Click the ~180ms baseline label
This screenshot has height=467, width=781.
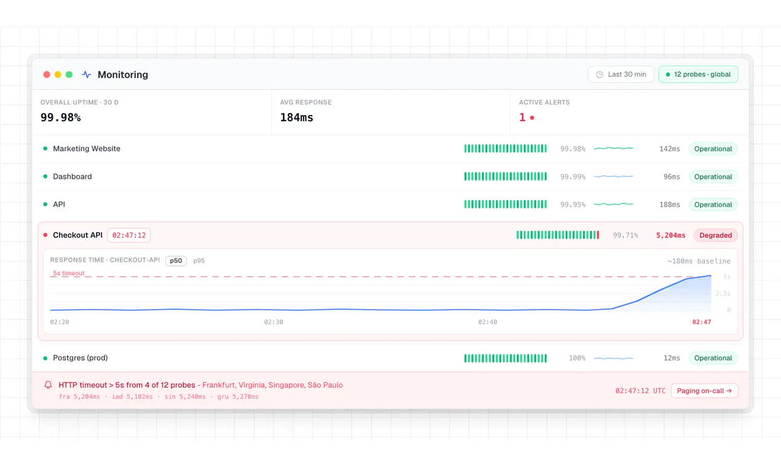[x=699, y=261]
